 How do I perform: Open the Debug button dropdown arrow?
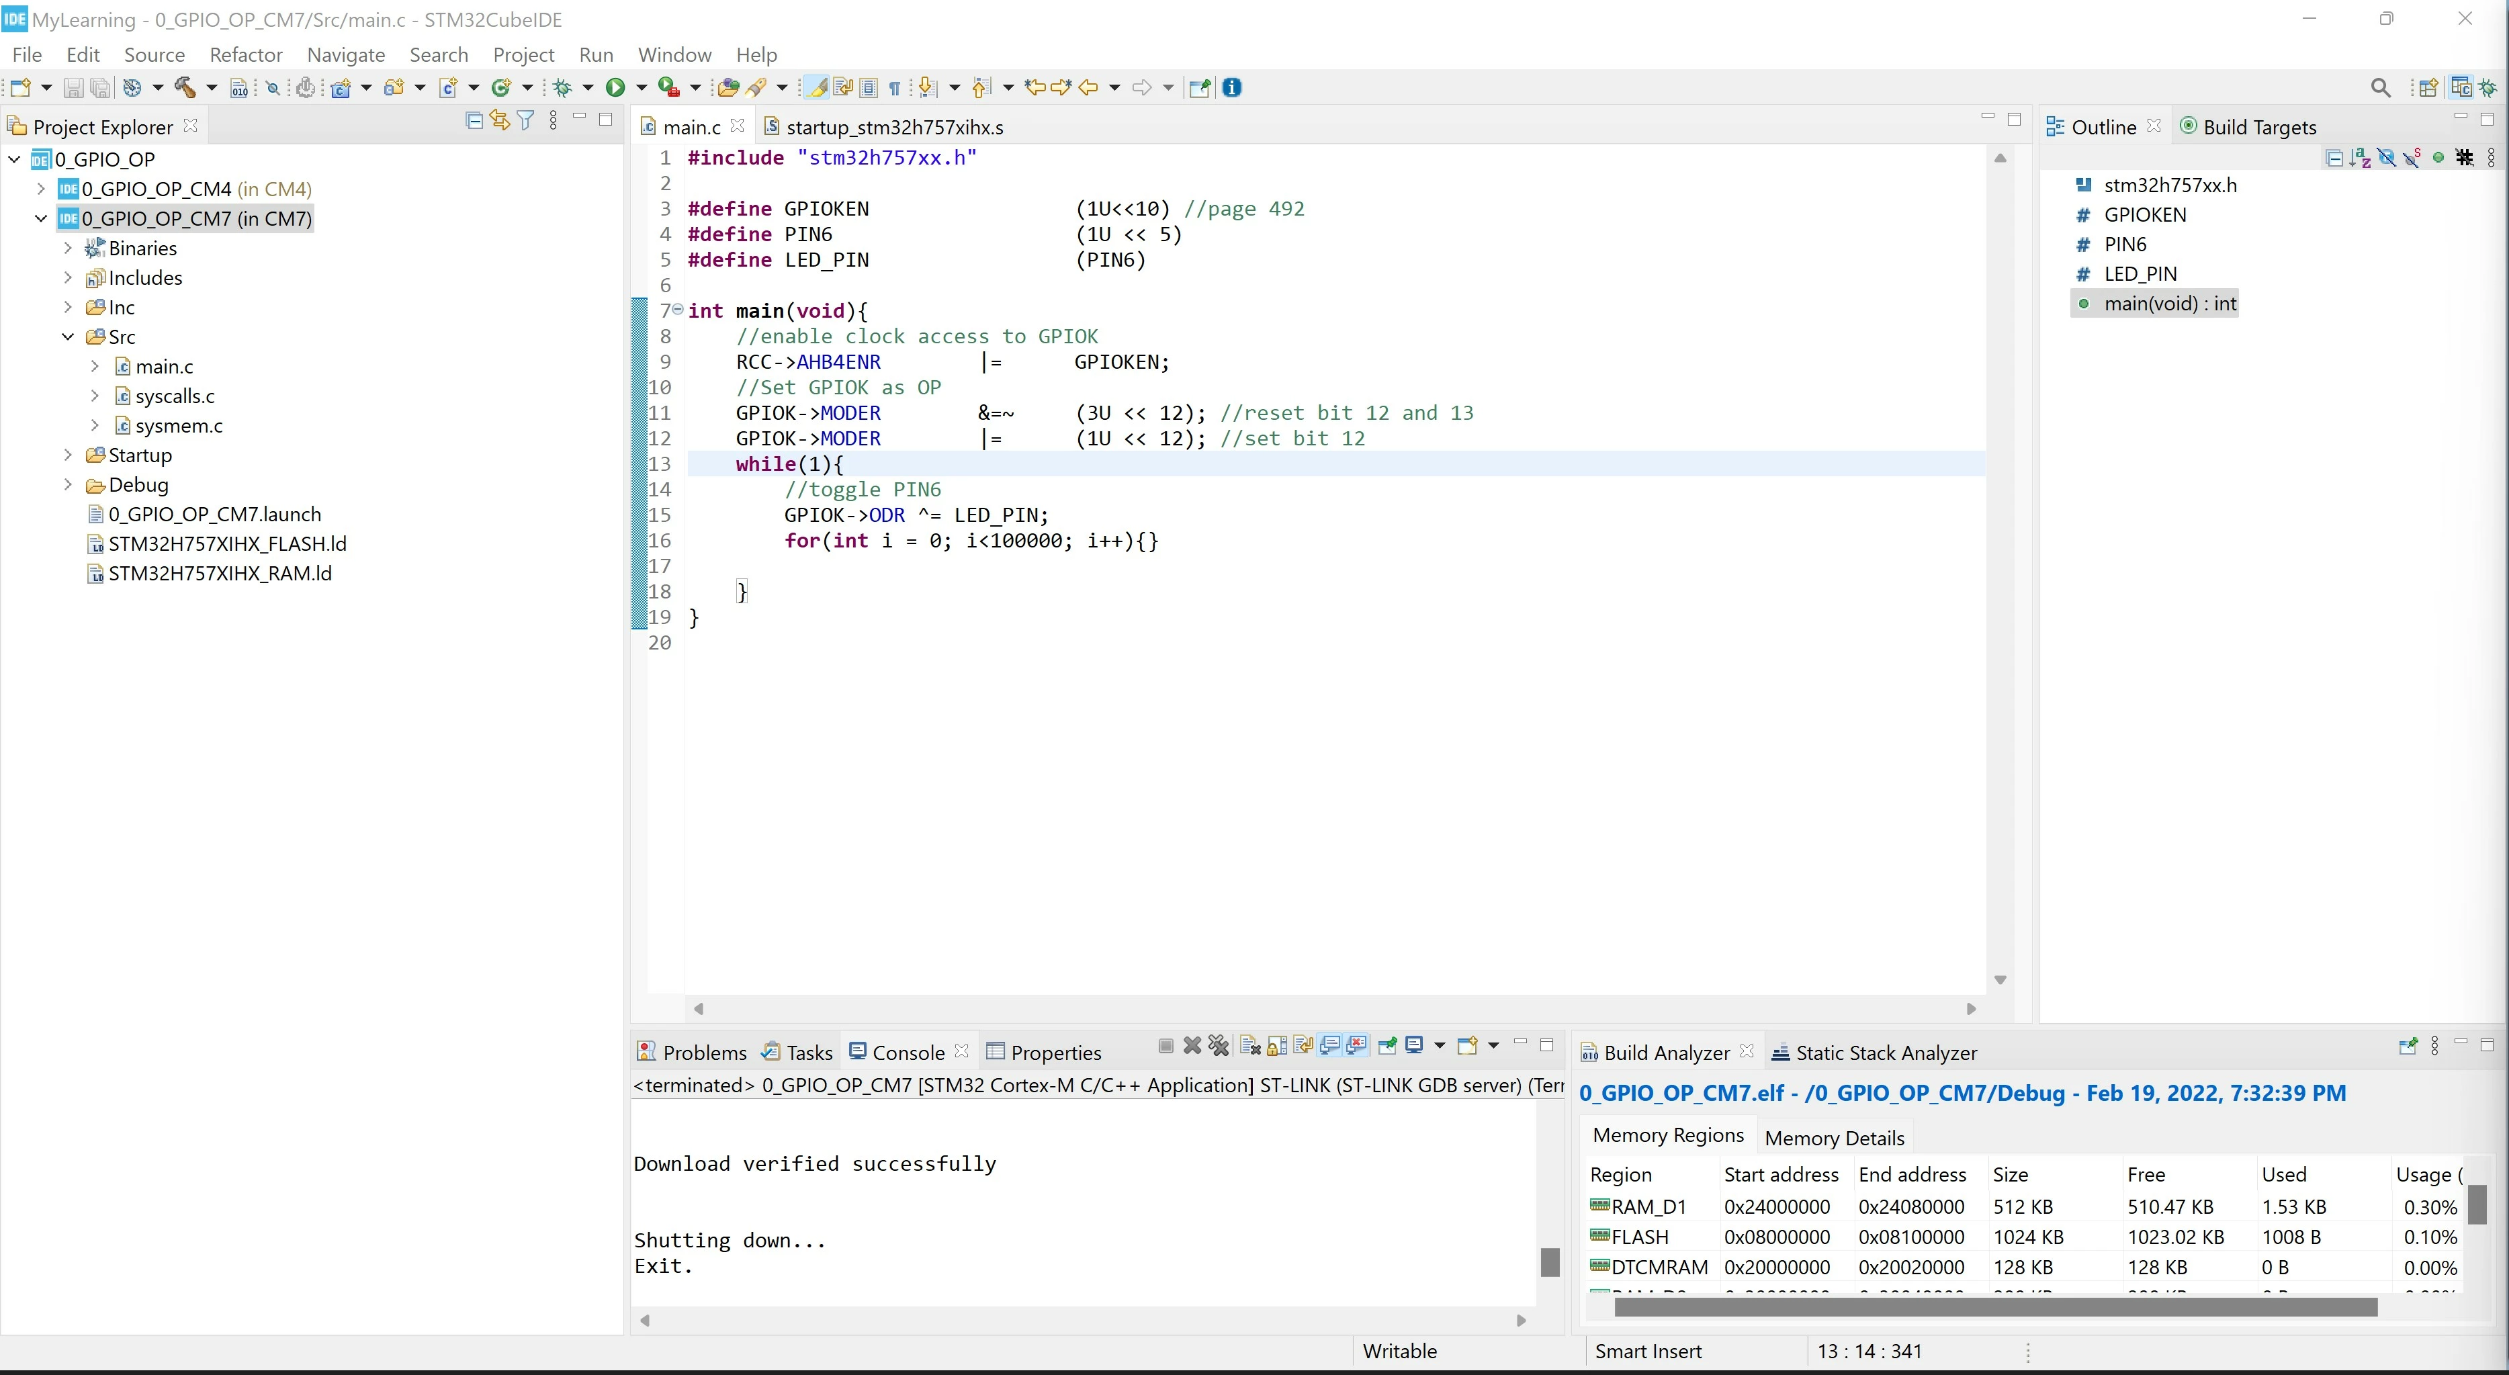(x=588, y=87)
